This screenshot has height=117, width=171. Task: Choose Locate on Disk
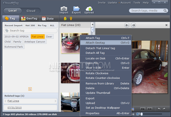[106, 58]
